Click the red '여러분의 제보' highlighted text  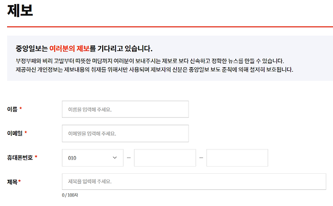(x=69, y=48)
